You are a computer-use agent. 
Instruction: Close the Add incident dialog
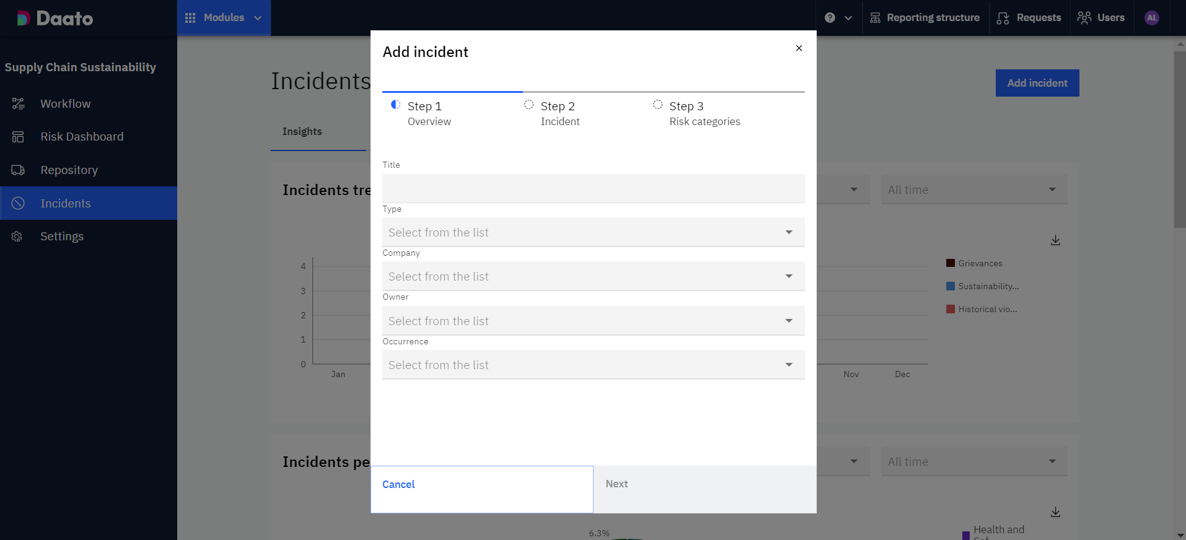tap(799, 48)
